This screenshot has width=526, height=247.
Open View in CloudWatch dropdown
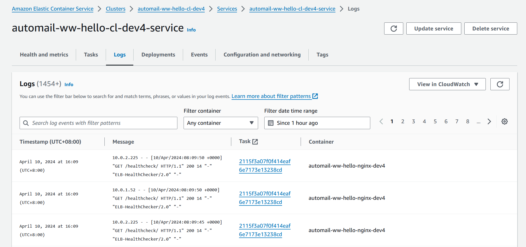447,84
